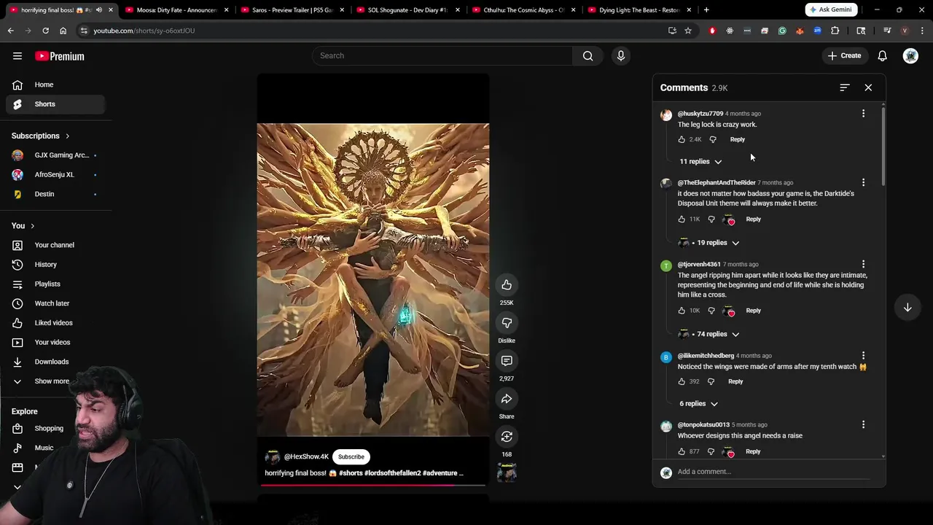
Task: Open the account avatar menu
Action: point(910,55)
